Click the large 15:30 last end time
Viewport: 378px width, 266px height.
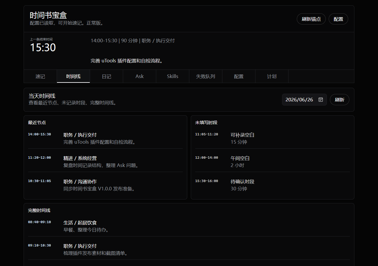point(43,48)
